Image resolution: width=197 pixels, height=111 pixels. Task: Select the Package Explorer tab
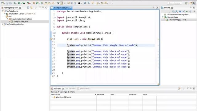pos(11,8)
